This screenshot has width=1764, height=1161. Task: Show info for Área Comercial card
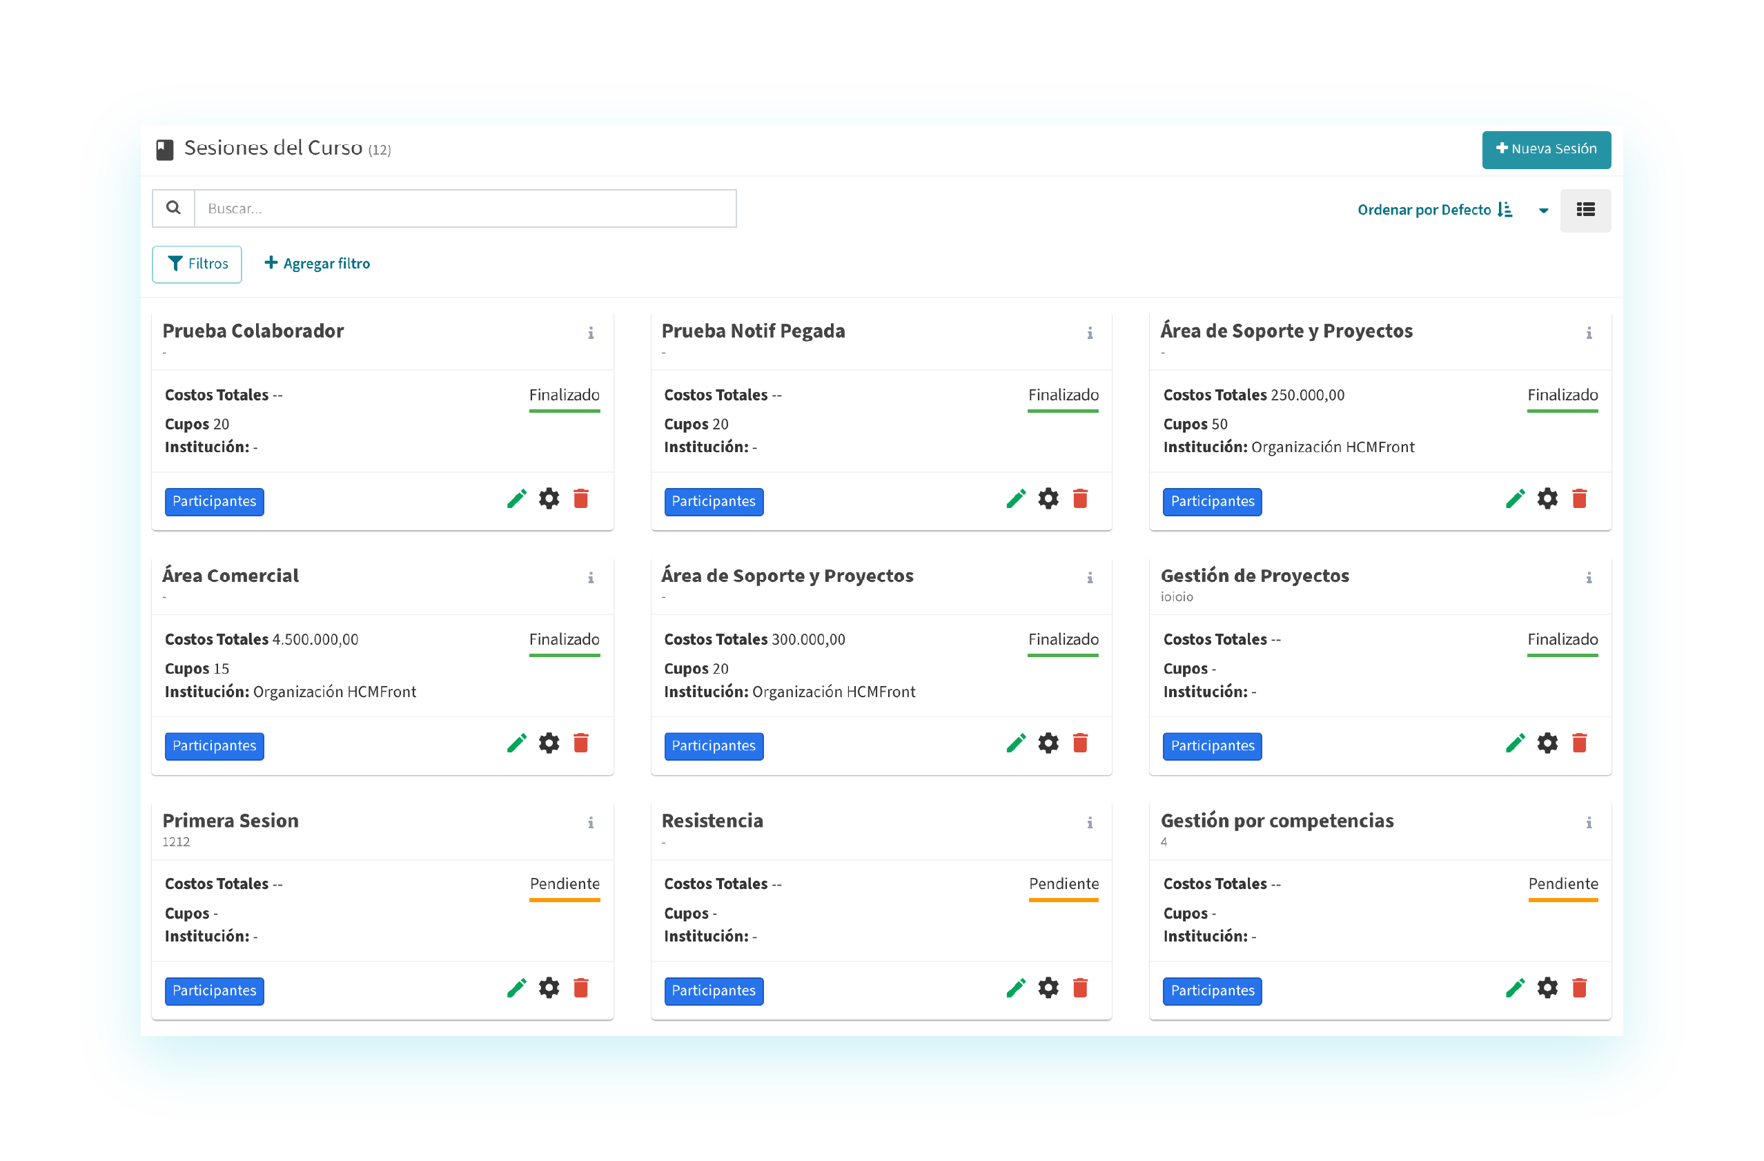click(591, 578)
